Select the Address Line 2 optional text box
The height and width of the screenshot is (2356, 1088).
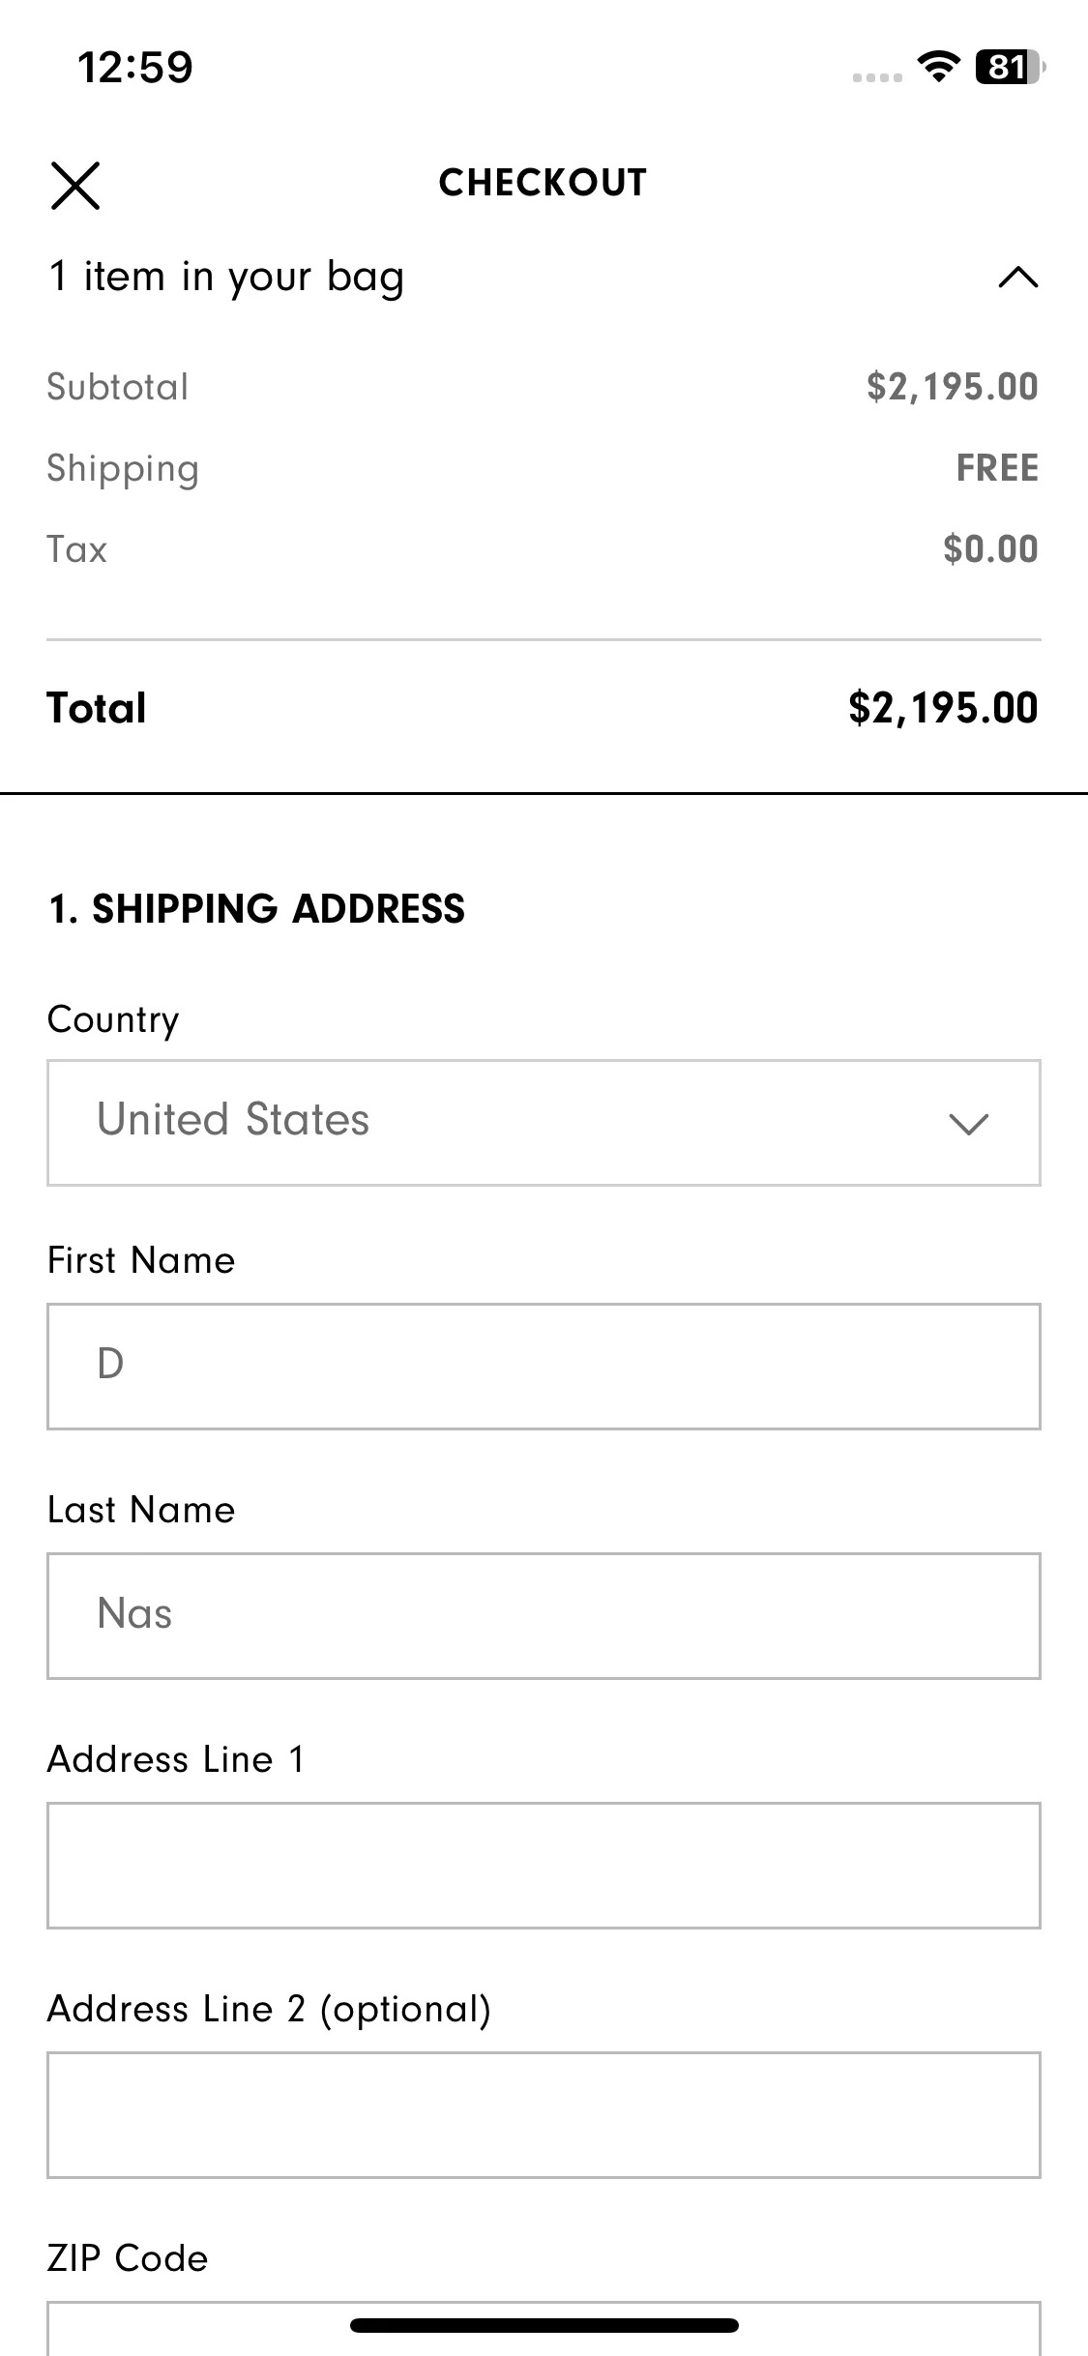click(x=544, y=2115)
